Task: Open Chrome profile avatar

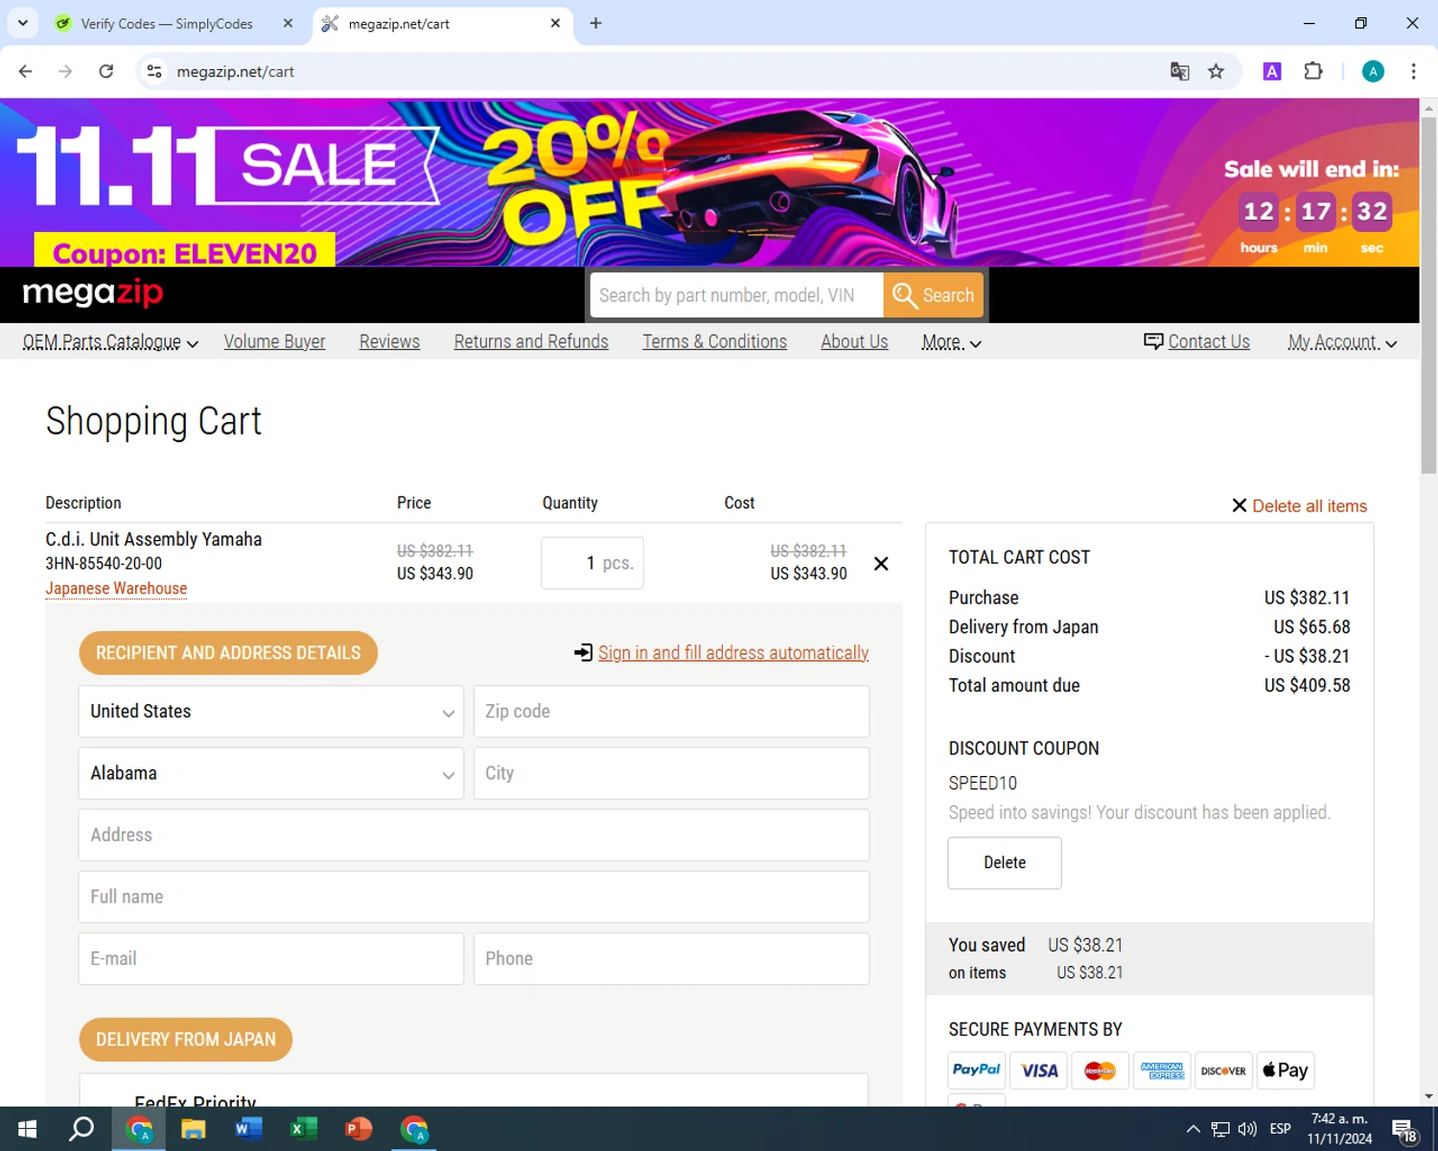Action: pyautogui.click(x=1373, y=72)
